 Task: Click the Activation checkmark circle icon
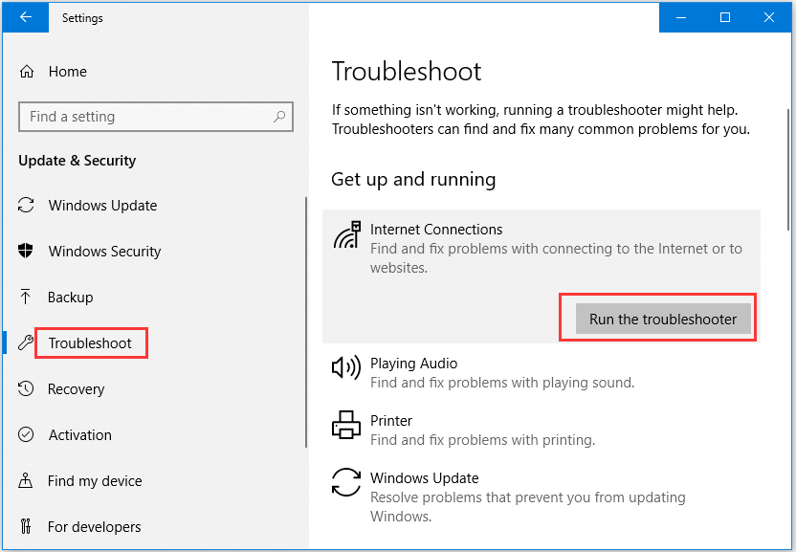[27, 435]
